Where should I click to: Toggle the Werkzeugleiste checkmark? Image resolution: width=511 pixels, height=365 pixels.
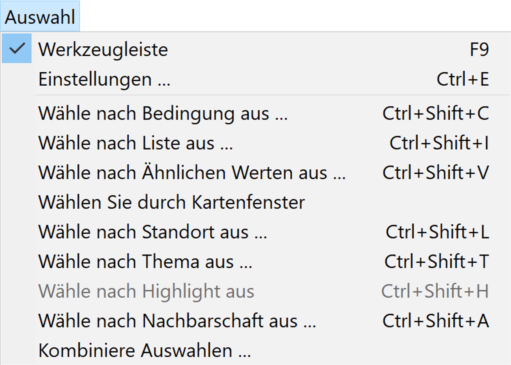[x=17, y=48]
